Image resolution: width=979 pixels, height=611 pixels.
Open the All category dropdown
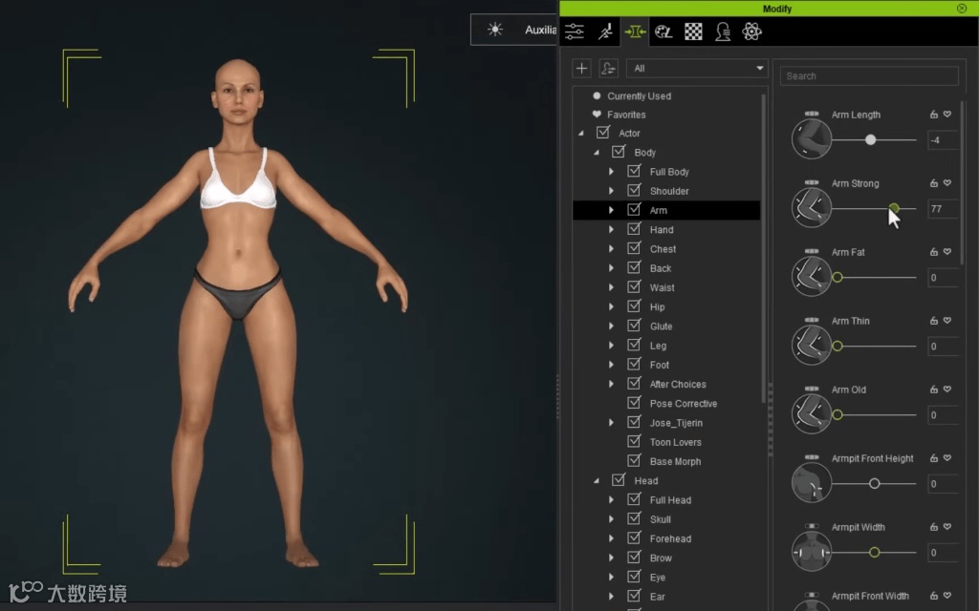[697, 68]
